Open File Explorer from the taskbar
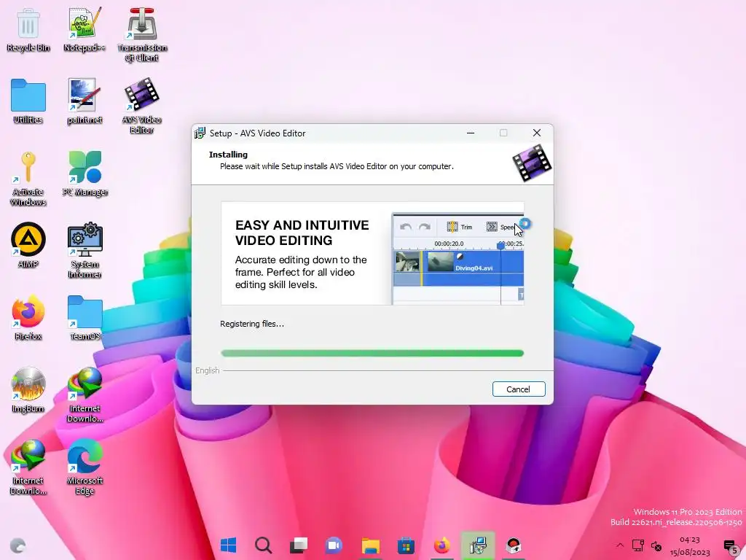Viewport: 746px width, 560px height. coord(370,545)
